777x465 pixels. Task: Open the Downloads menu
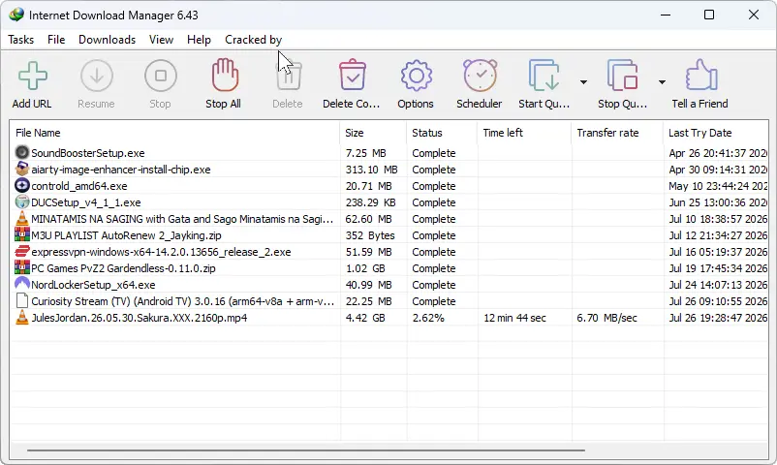pos(107,40)
